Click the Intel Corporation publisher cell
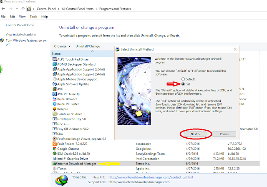This screenshot has height=187, width=267. coord(147,159)
